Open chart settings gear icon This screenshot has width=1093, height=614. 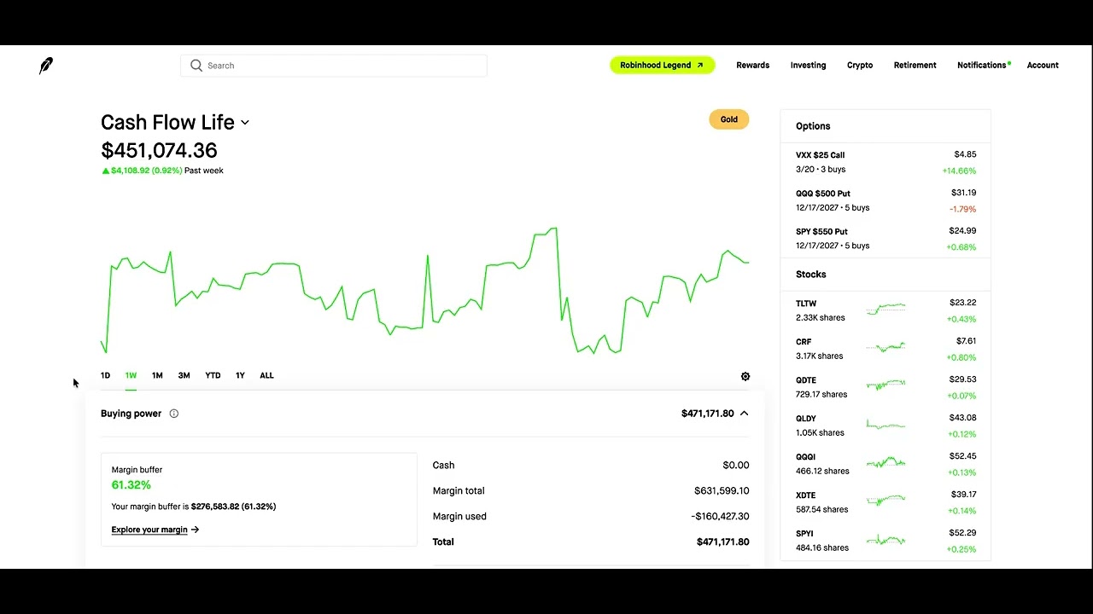745,376
